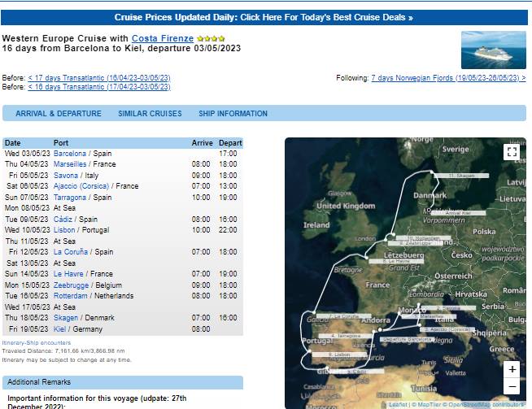The width and height of the screenshot is (532, 409).
Task: Open the Tarragona port link
Action: pos(70,198)
